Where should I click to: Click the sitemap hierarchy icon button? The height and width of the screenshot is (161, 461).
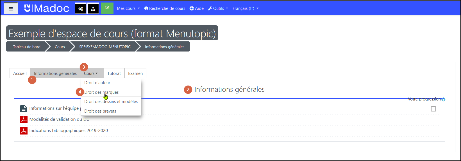coord(93,9)
